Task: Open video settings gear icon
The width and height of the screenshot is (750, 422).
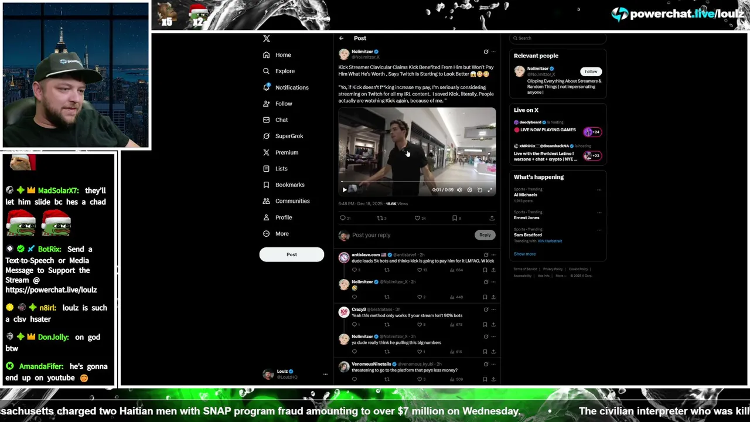Action: click(x=469, y=190)
